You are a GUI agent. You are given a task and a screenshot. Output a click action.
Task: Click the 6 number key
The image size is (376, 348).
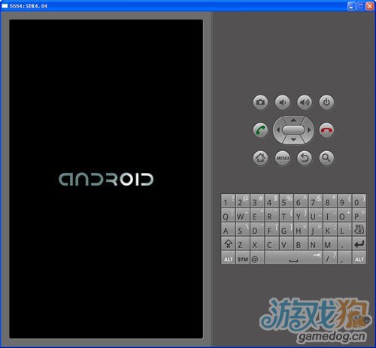[x=301, y=201]
